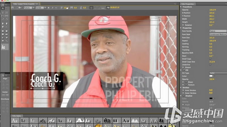The width and height of the screenshot is (227, 127).
Task: Select the Line tool
Action: coord(7,41)
